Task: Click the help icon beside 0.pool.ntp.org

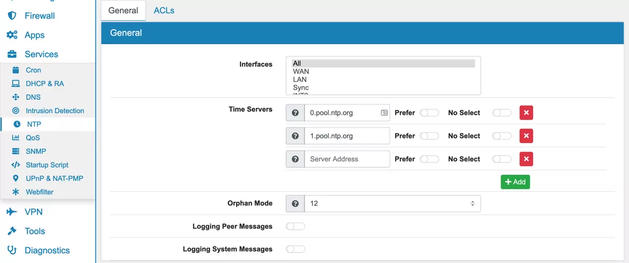Action: pos(295,113)
